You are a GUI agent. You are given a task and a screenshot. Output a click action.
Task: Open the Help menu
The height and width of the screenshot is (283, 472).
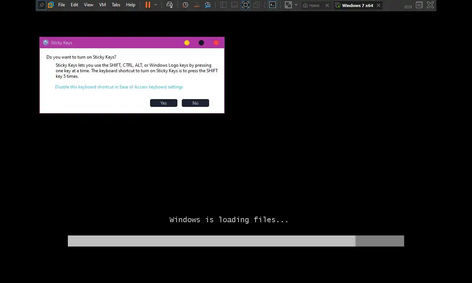131,5
